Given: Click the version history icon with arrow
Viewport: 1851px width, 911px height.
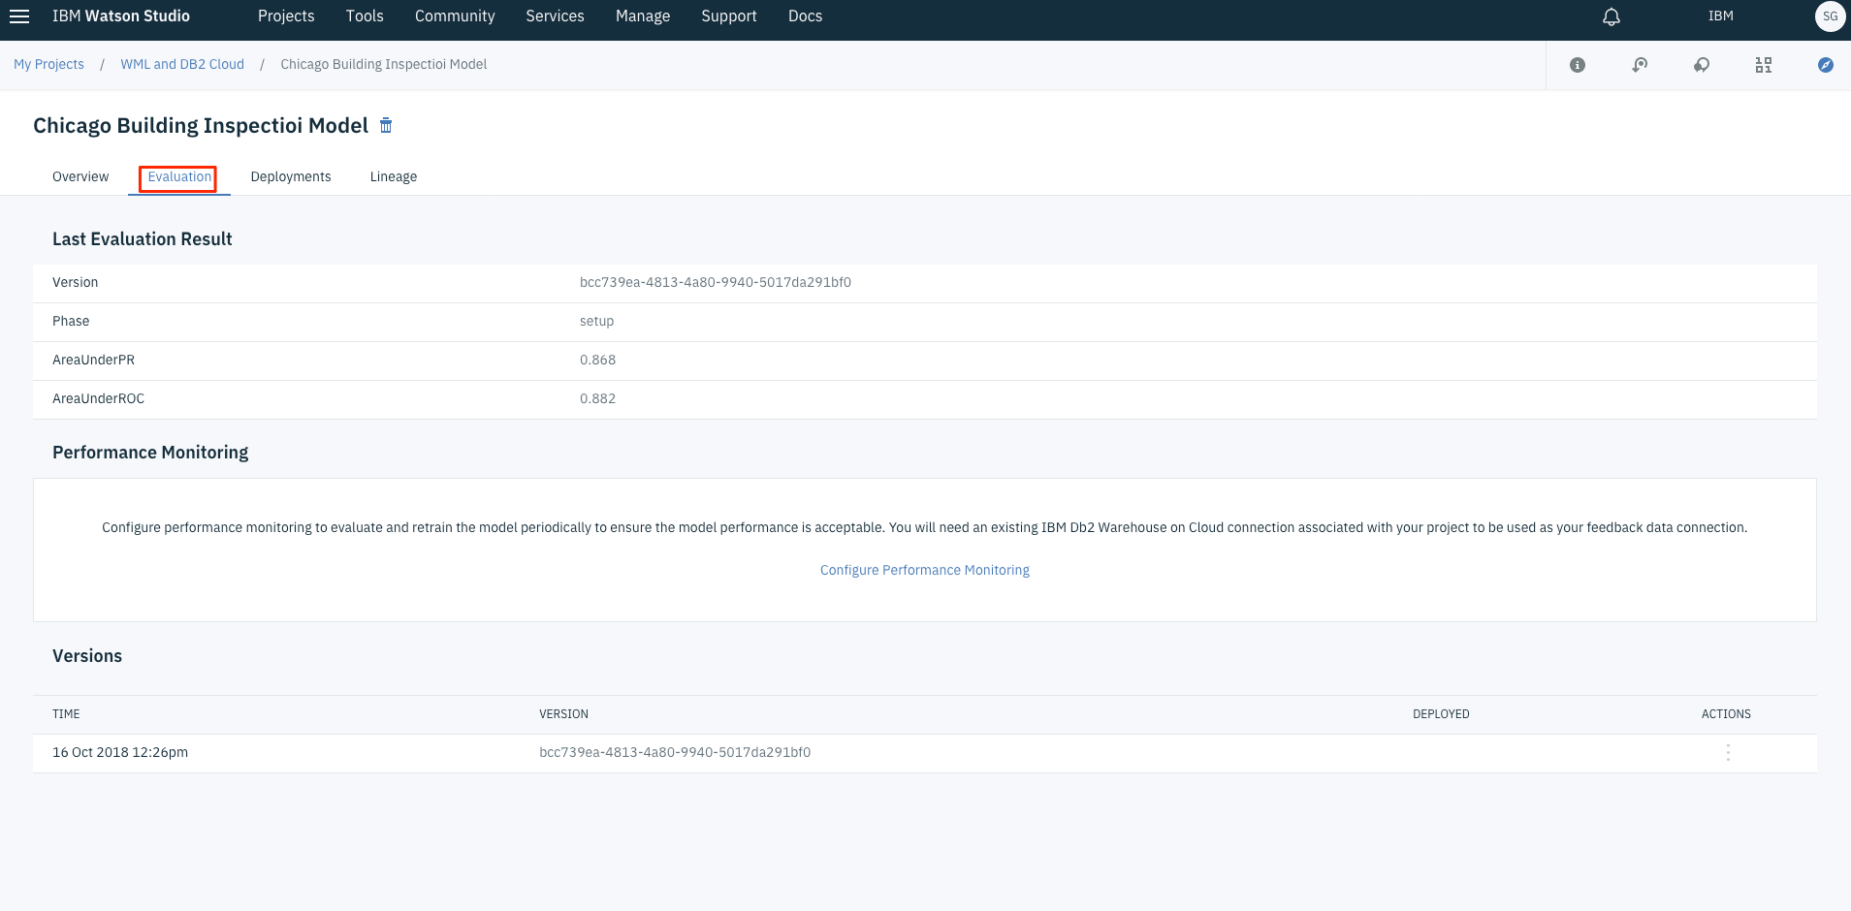Looking at the screenshot, I should click(x=1640, y=65).
